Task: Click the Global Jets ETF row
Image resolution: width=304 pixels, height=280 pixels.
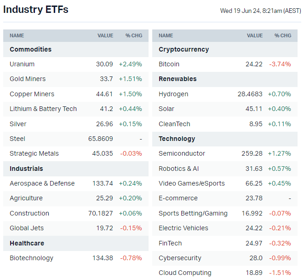Action: tap(26, 228)
